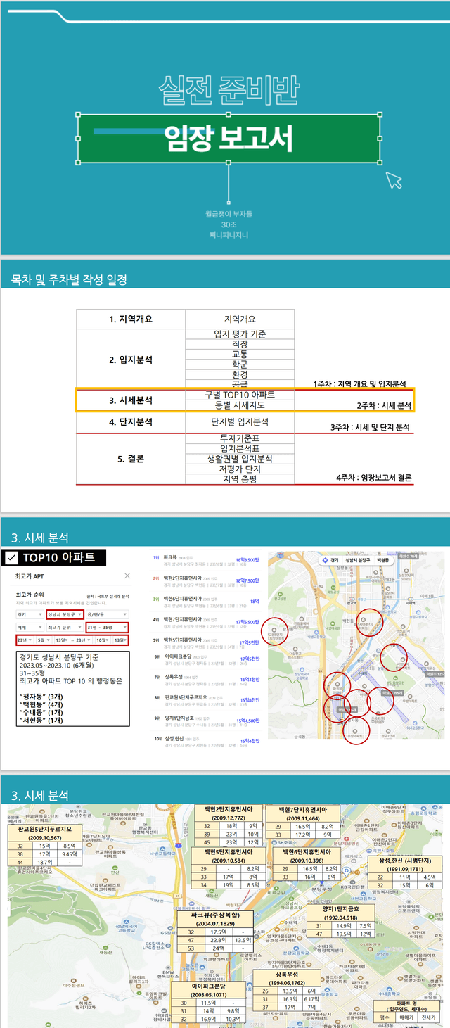
Task: Open the 31평 ~ 35평 size dropdown
Action: 107,627
